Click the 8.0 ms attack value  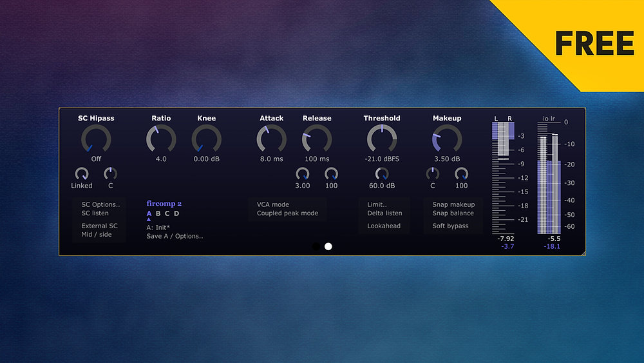coord(272,159)
